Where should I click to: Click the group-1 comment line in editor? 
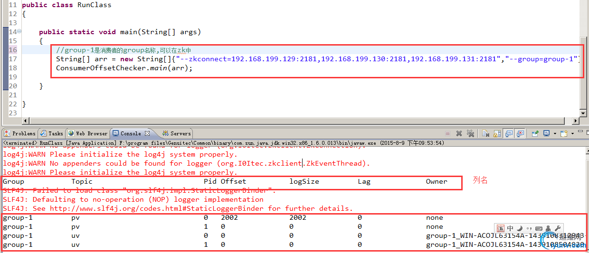(x=123, y=50)
